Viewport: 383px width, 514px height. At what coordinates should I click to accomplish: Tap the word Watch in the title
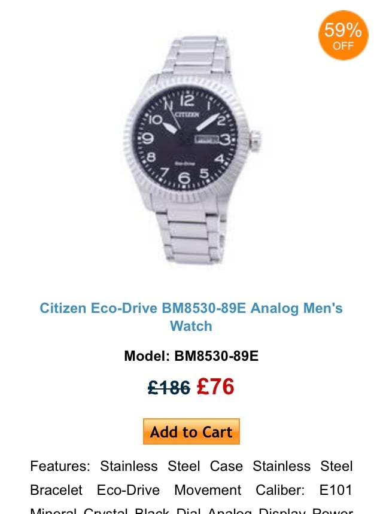[x=191, y=326]
